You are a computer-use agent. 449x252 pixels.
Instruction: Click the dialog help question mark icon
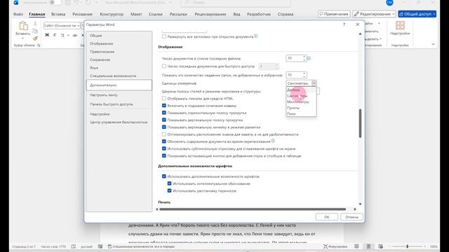coord(344,24)
